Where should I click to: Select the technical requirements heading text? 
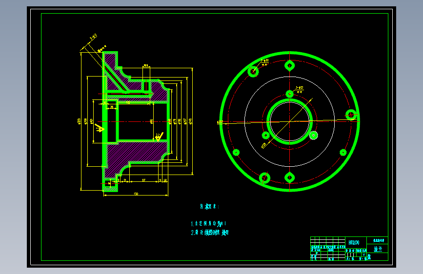210,207
